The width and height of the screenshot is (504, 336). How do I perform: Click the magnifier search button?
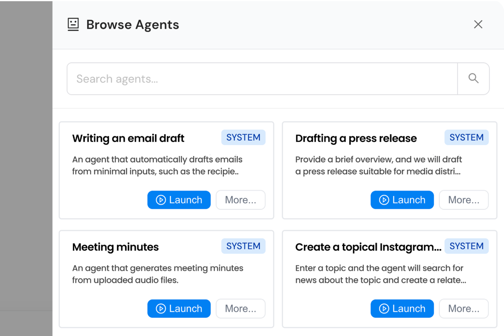(473, 79)
